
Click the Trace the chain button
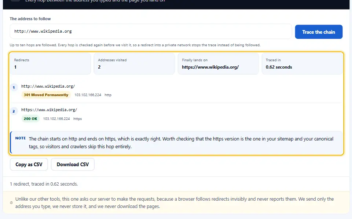(319, 32)
